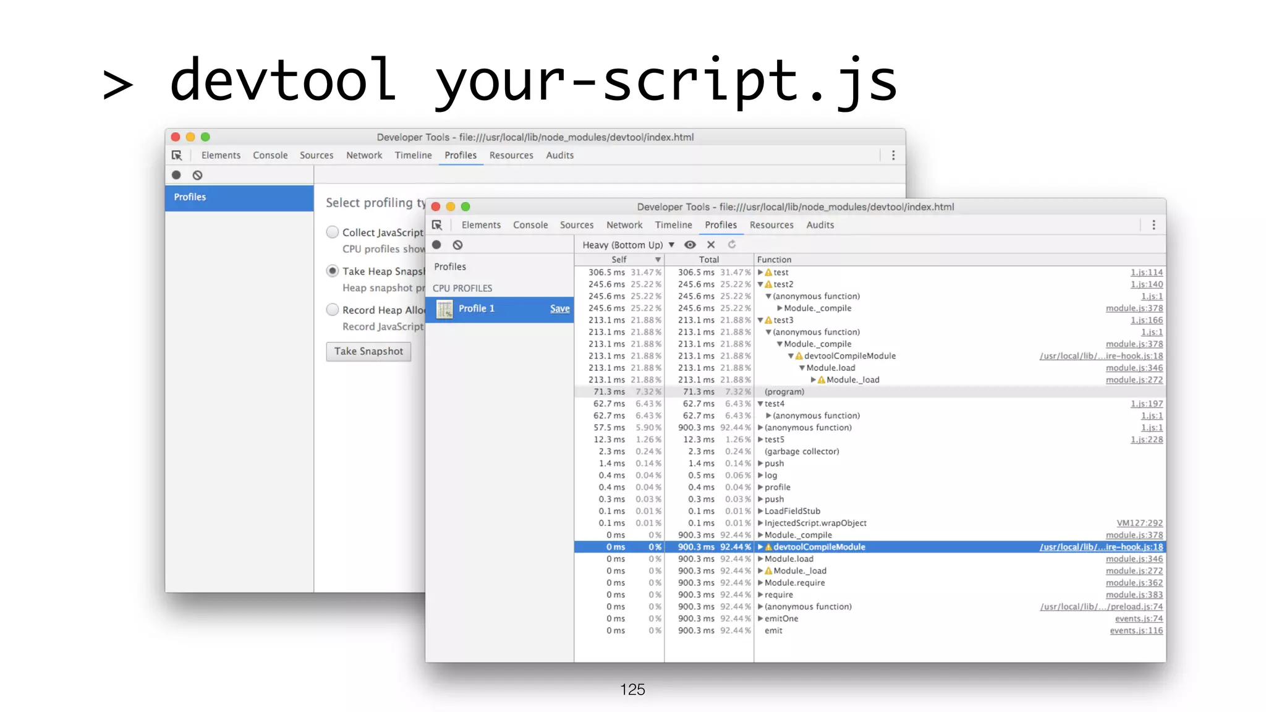Screen dimensions: 1266x712
Task: Click record button in back DevTools window
Action: pos(176,175)
